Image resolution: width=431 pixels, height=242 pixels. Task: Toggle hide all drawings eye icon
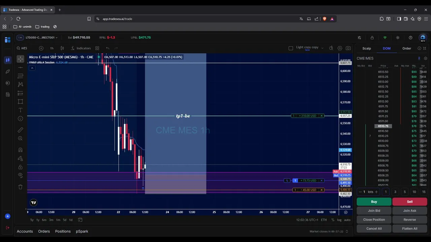click(x=21, y=175)
